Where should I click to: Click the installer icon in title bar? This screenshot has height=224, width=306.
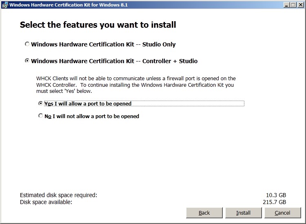pyautogui.click(x=5, y=5)
